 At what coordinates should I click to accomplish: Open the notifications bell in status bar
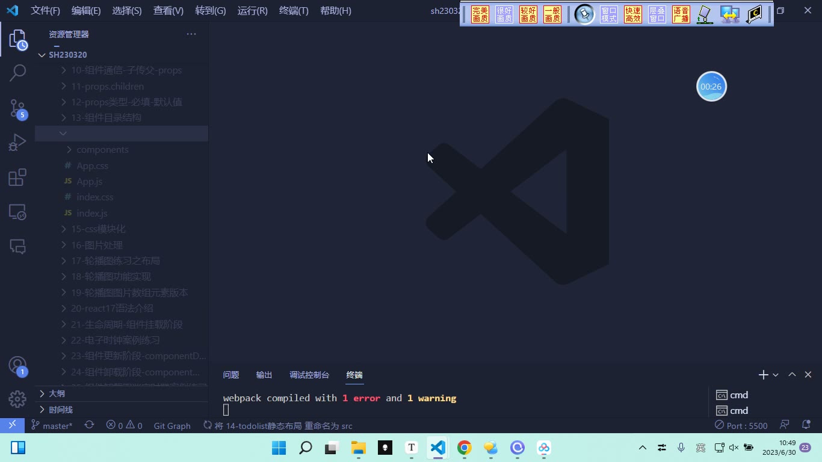[806, 425]
